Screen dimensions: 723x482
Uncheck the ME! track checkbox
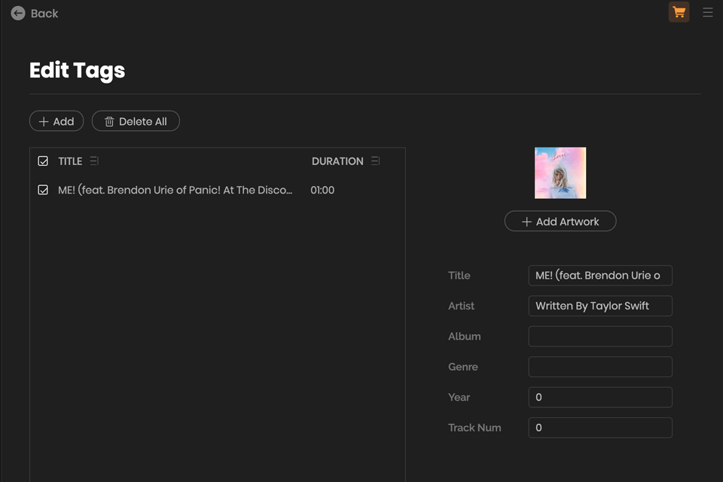43,190
